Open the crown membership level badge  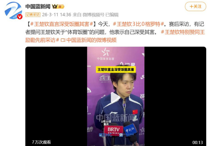click(58, 6)
